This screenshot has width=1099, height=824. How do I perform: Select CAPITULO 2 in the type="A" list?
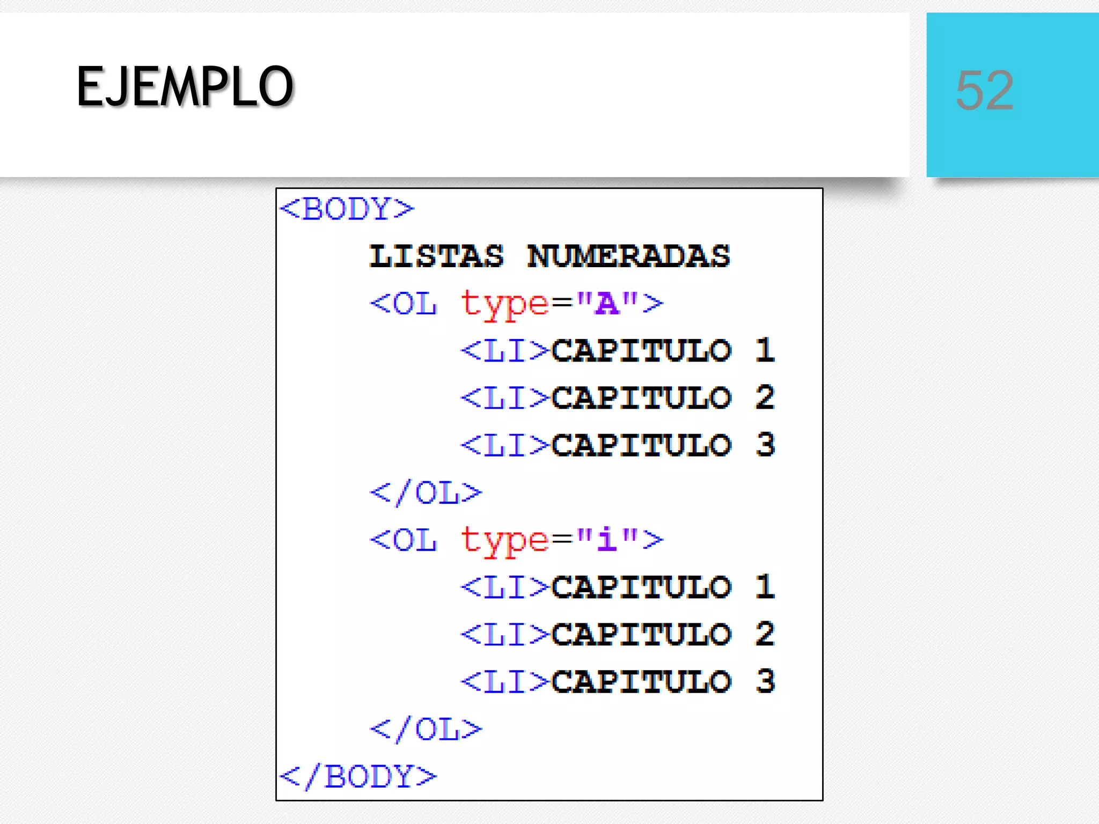tap(663, 398)
